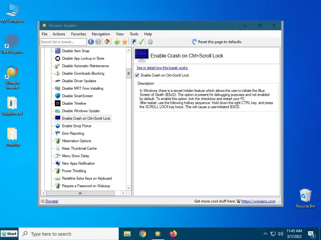This screenshot has width=321, height=240.
Task: Click the Error Reporting flag icon
Action: coord(58,133)
